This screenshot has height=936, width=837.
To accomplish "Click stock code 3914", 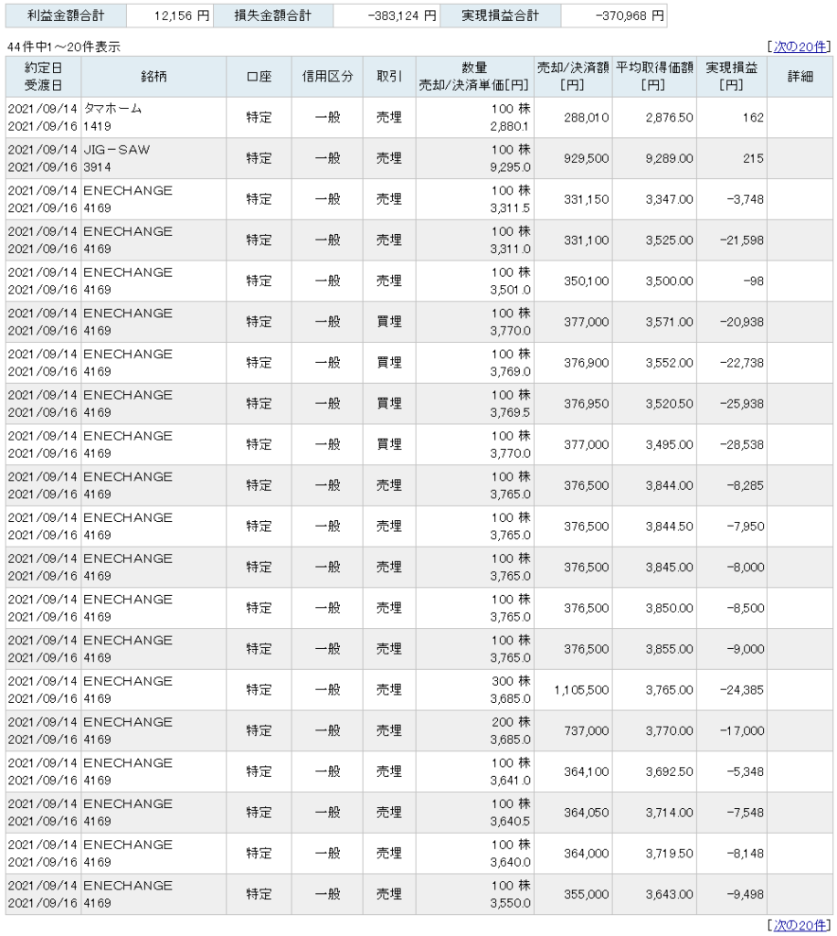I will pyautogui.click(x=97, y=167).
